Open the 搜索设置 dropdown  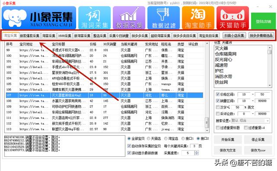click(251, 121)
